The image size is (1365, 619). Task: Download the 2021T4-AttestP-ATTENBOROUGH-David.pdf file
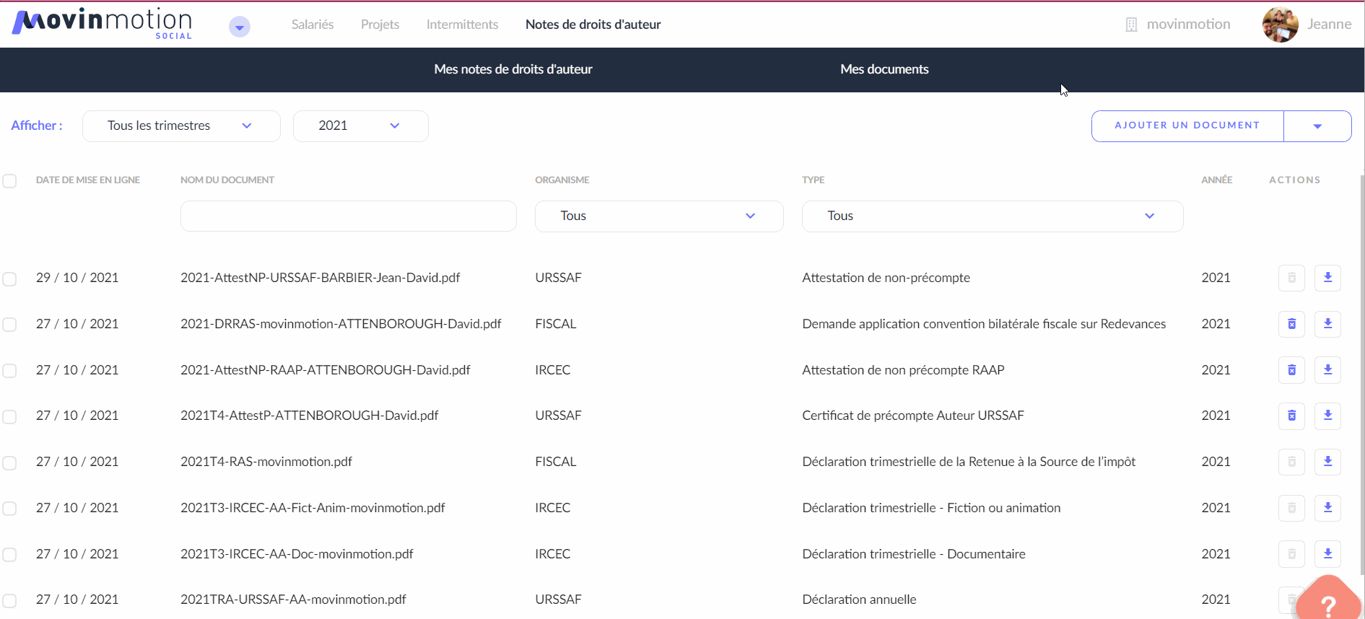(1327, 416)
